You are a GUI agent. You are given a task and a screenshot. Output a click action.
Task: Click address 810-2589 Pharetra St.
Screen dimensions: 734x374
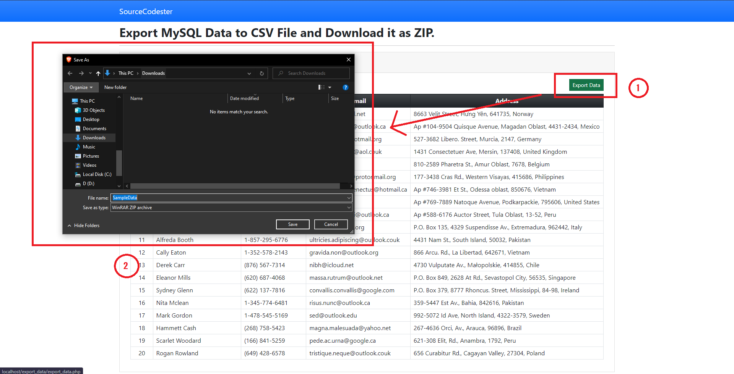tap(482, 164)
